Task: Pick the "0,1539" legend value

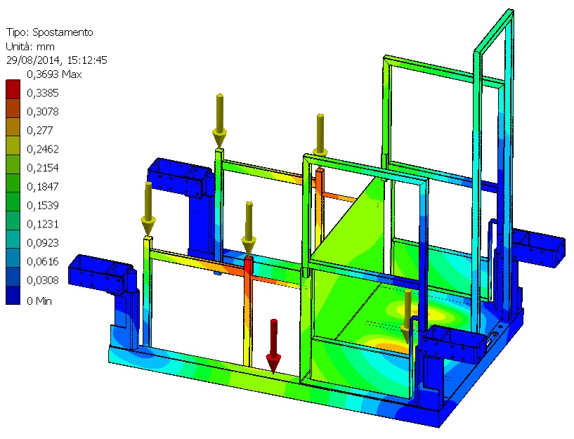Action: click(43, 205)
